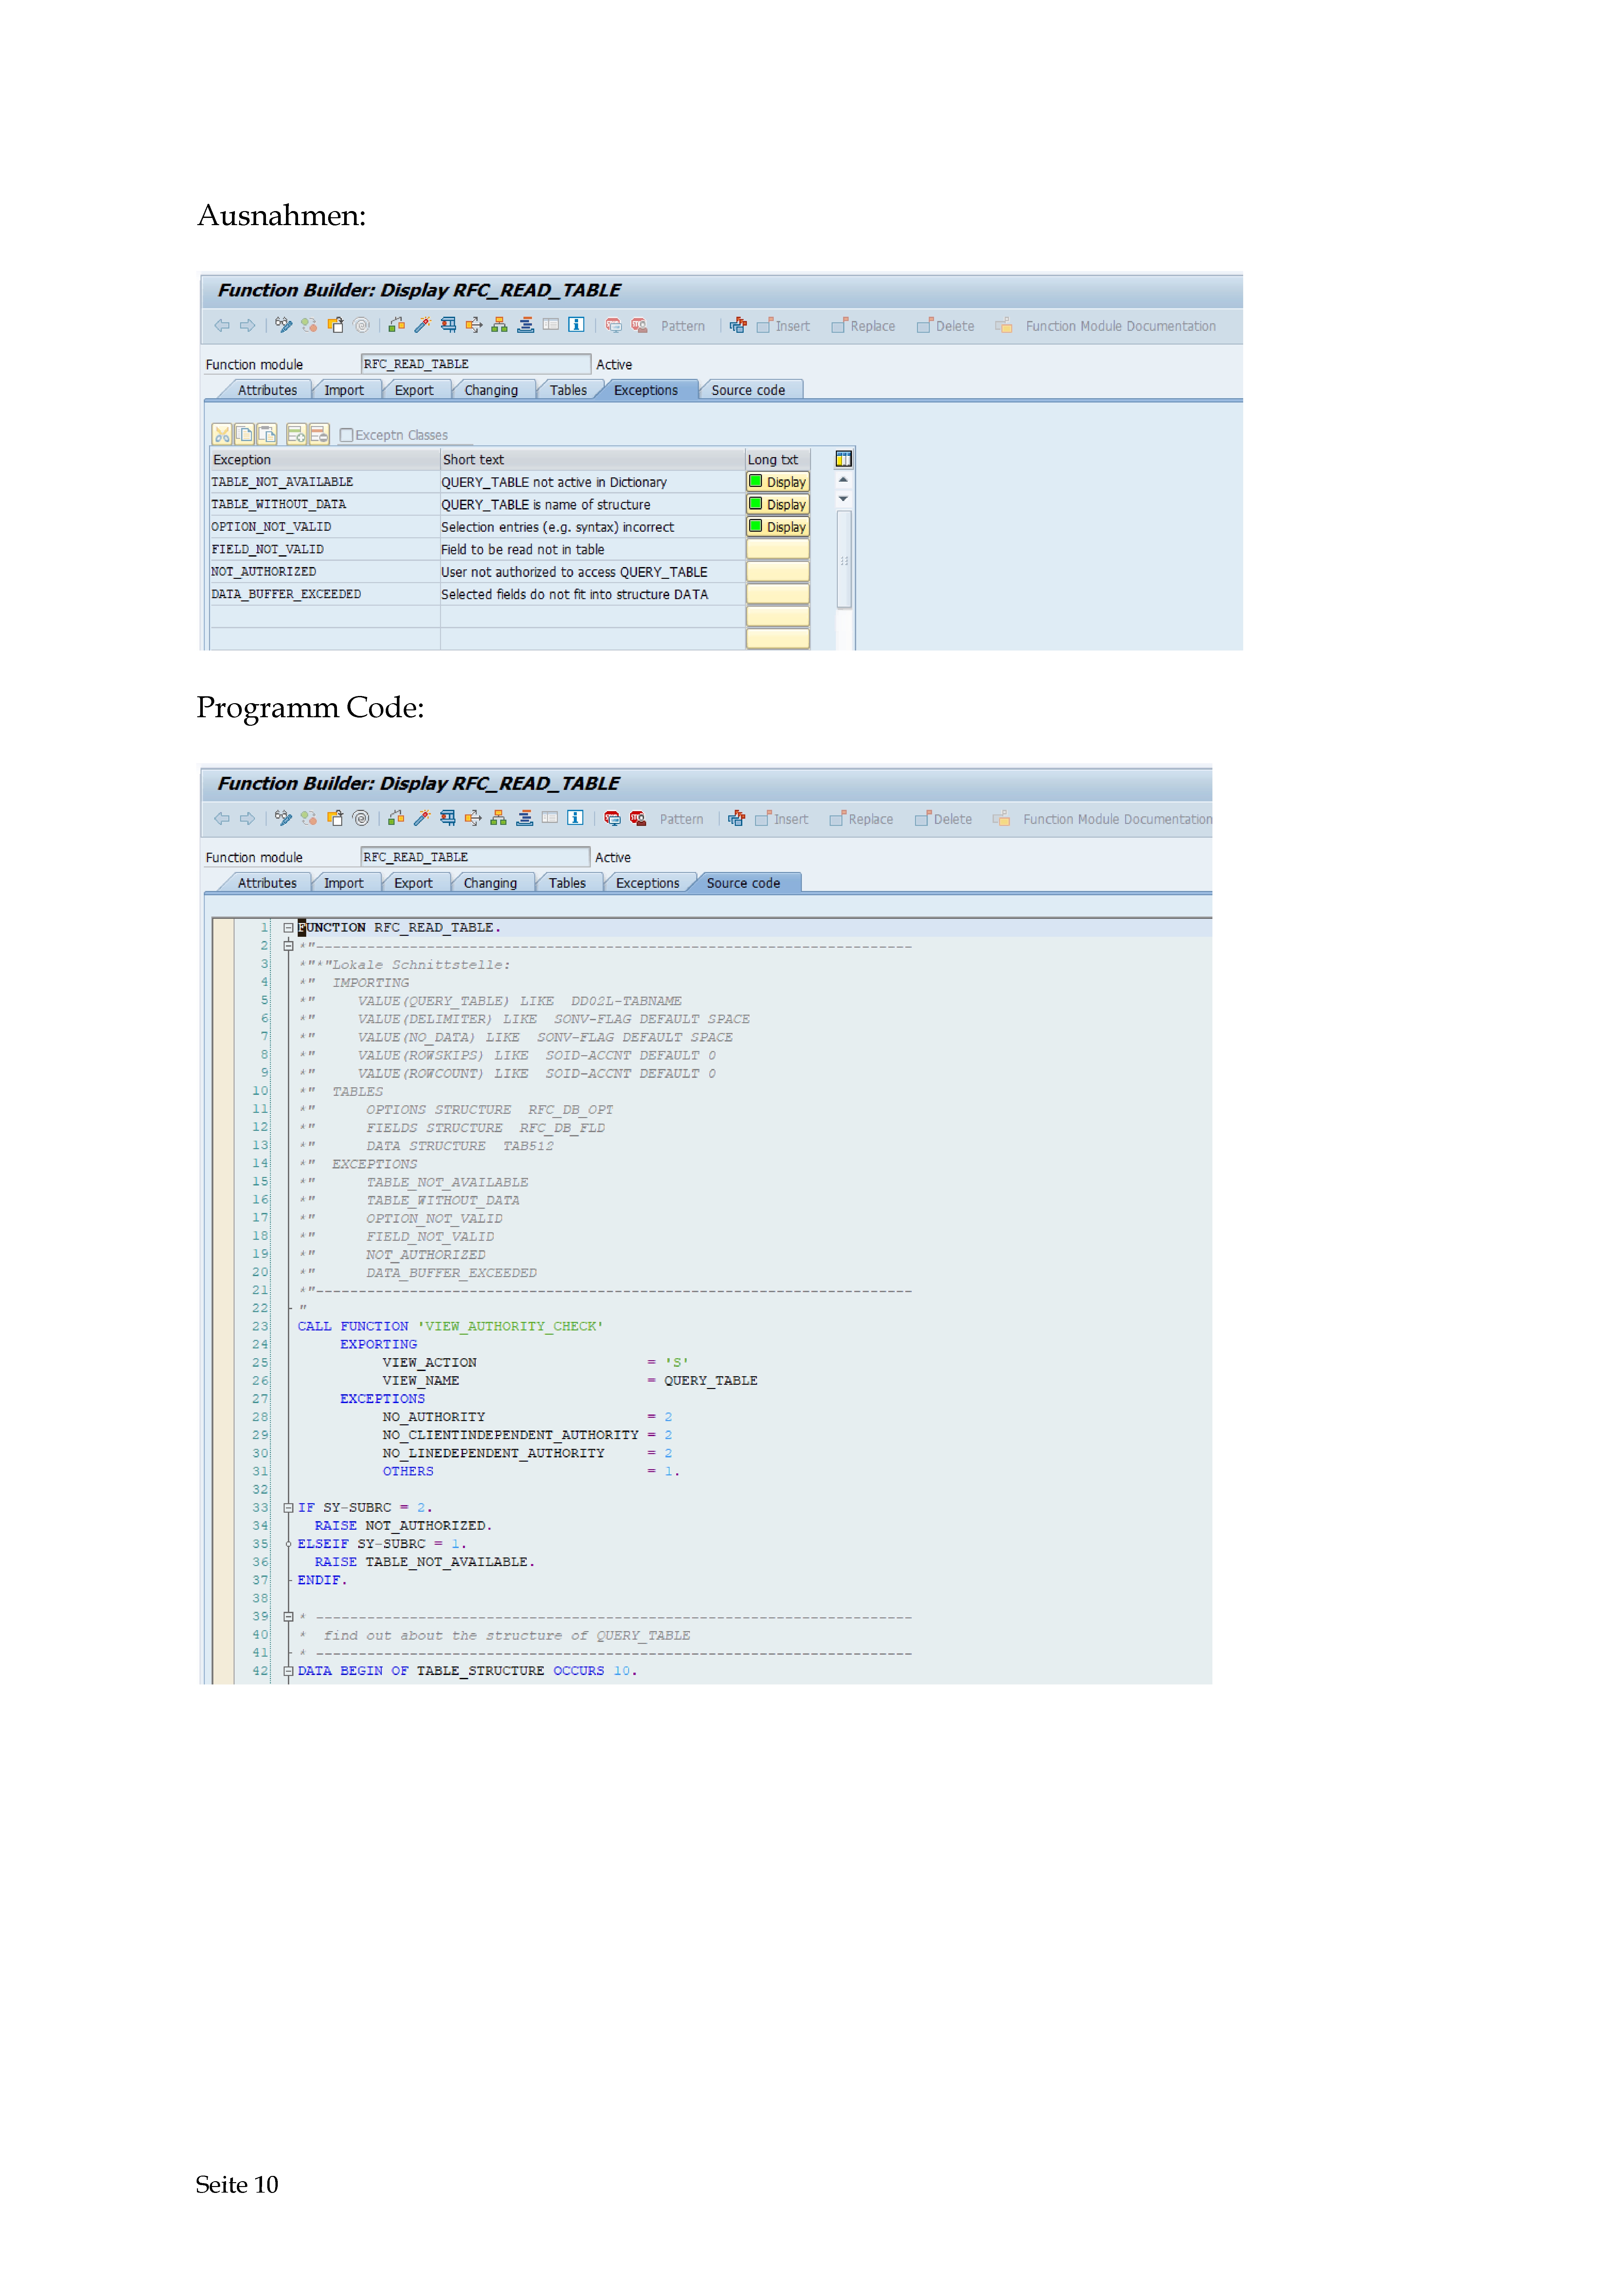Open Exceptions tab in Source code window

coord(647,883)
